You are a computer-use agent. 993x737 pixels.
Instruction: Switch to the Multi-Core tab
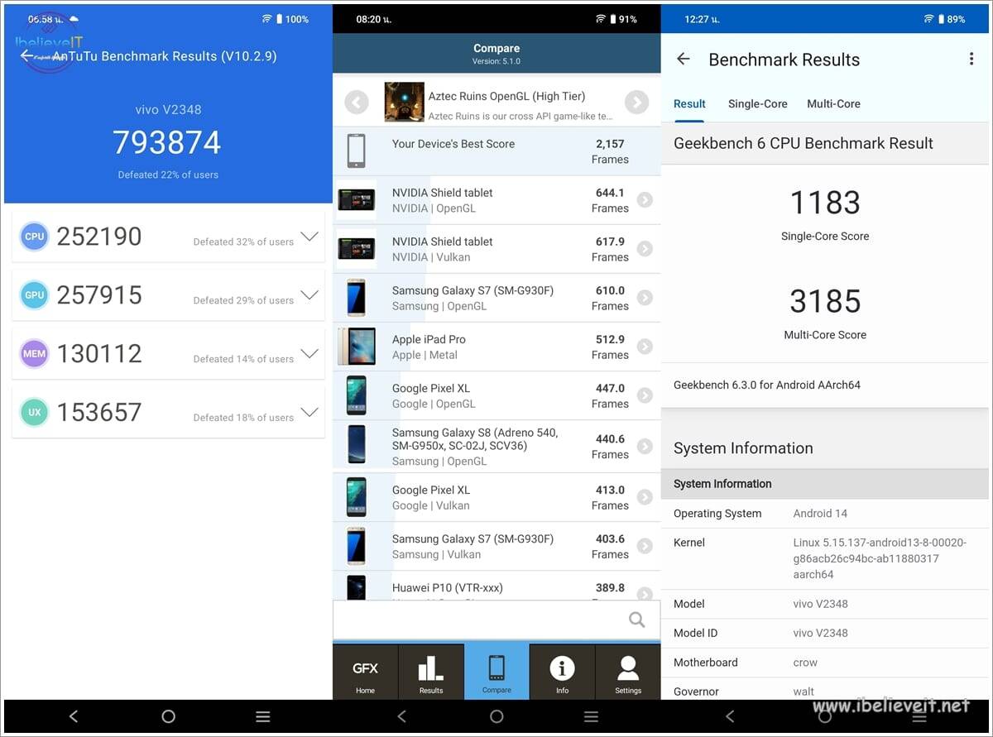833,104
